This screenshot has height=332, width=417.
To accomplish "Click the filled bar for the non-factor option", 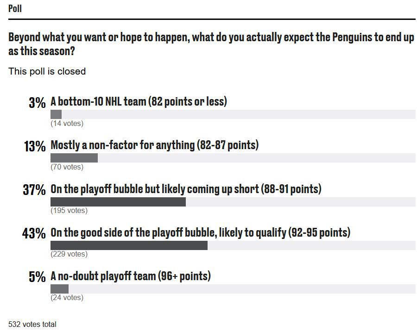I will click(x=74, y=158).
